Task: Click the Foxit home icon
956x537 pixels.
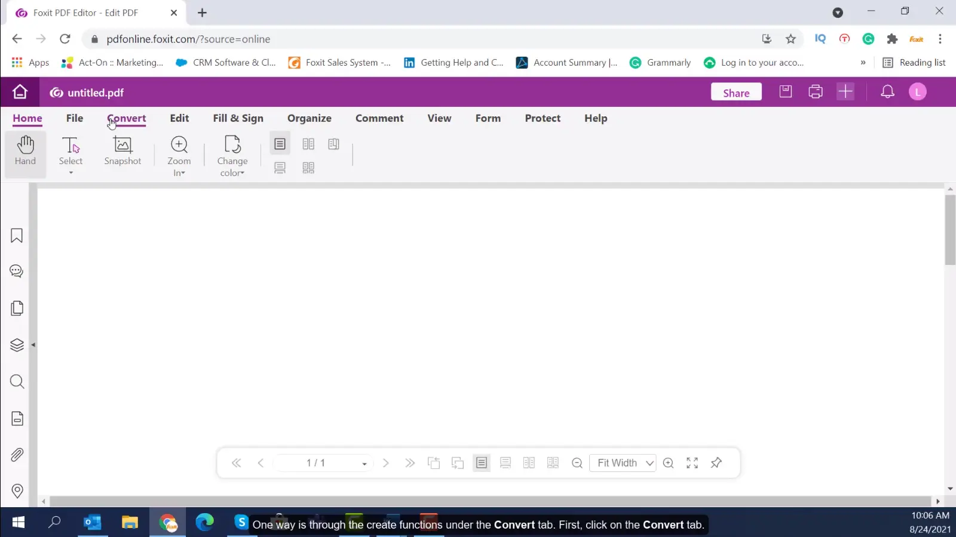Action: [x=20, y=92]
